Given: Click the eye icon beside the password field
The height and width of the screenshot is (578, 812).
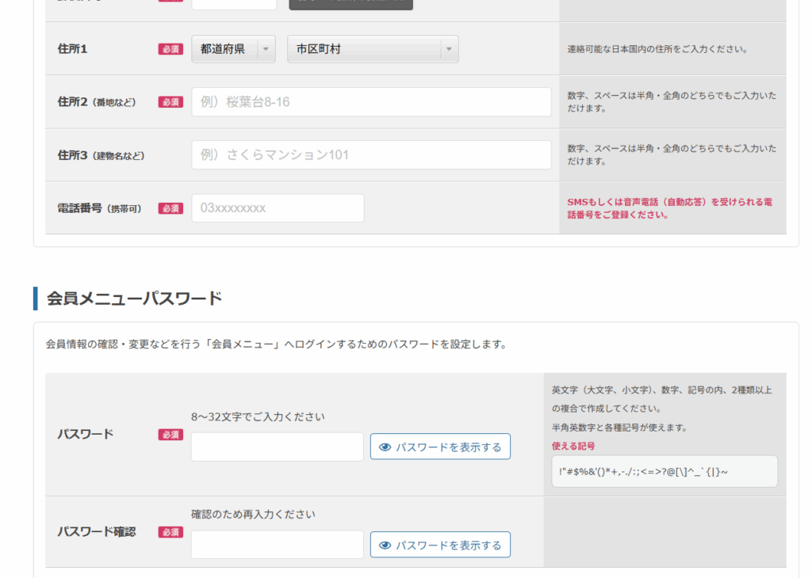Looking at the screenshot, I should (385, 447).
